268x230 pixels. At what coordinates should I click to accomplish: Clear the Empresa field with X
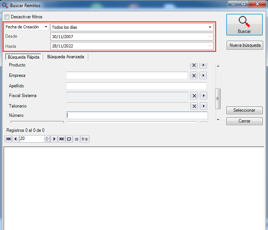point(194,75)
